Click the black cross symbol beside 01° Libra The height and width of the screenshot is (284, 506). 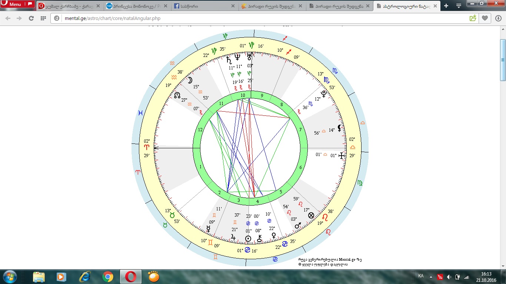pyautogui.click(x=342, y=156)
